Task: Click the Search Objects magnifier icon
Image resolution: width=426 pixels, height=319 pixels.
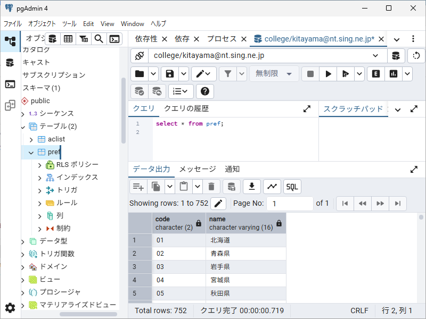Action: [x=99, y=39]
